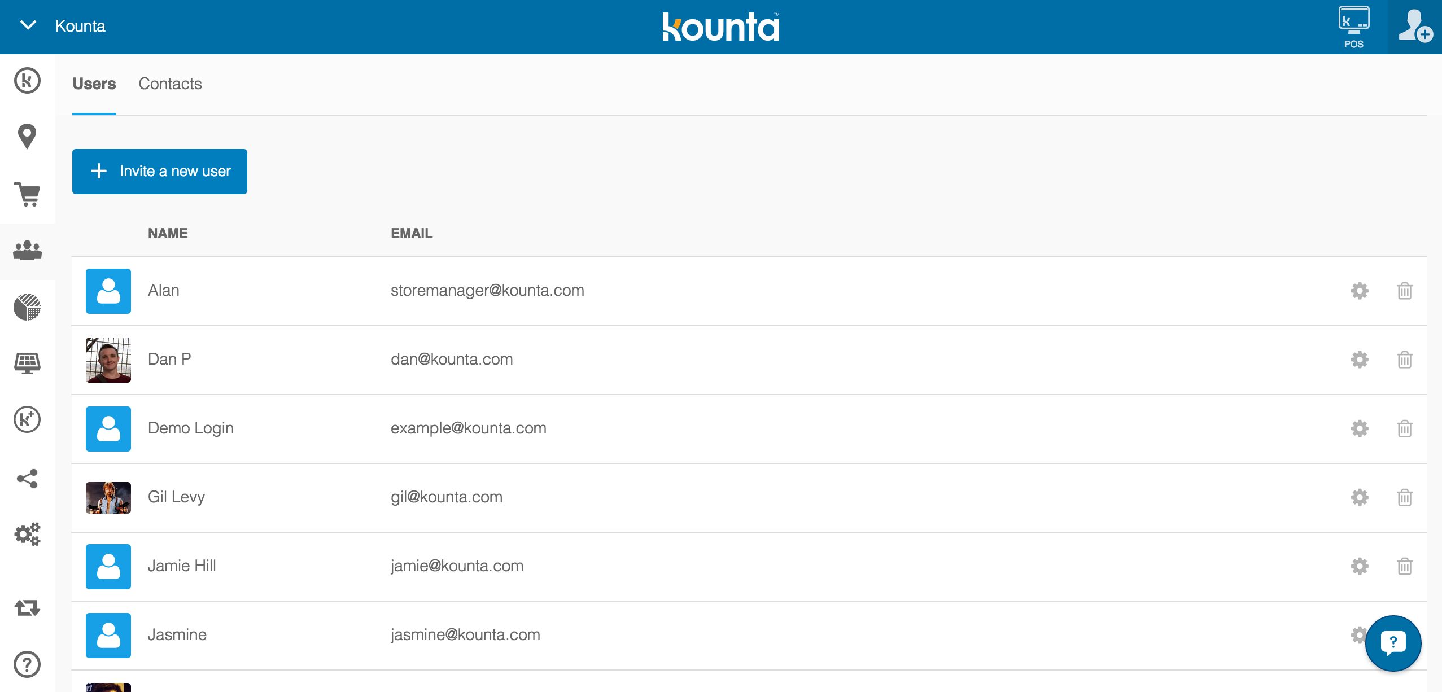The height and width of the screenshot is (692, 1442).
Task: Open the shopping cart sidebar icon
Action: pos(27,195)
